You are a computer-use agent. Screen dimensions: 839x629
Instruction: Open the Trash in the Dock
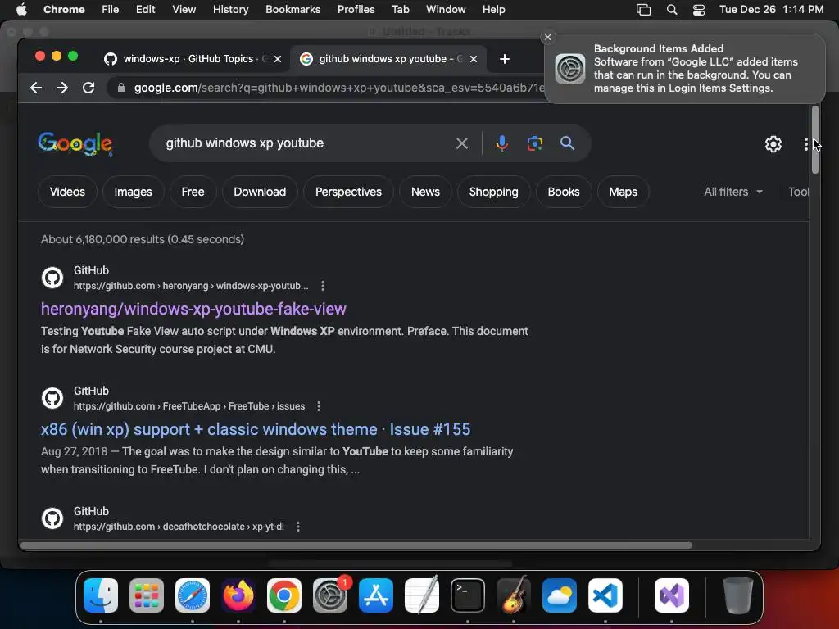(x=738, y=595)
